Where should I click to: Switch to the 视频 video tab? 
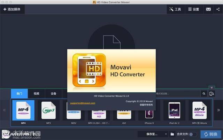point(36,94)
